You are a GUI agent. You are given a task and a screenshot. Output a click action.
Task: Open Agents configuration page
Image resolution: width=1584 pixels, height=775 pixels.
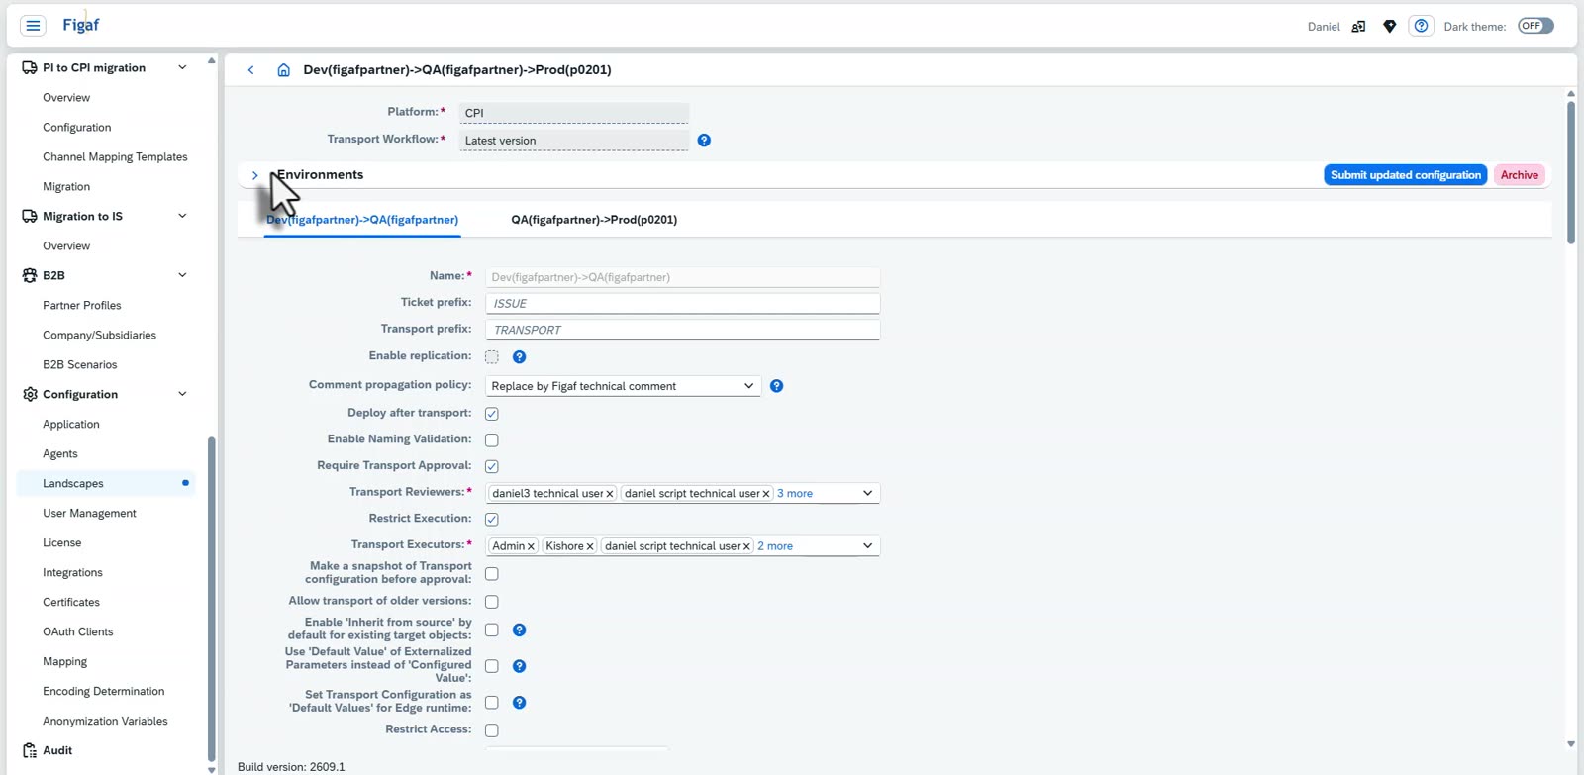click(x=60, y=453)
